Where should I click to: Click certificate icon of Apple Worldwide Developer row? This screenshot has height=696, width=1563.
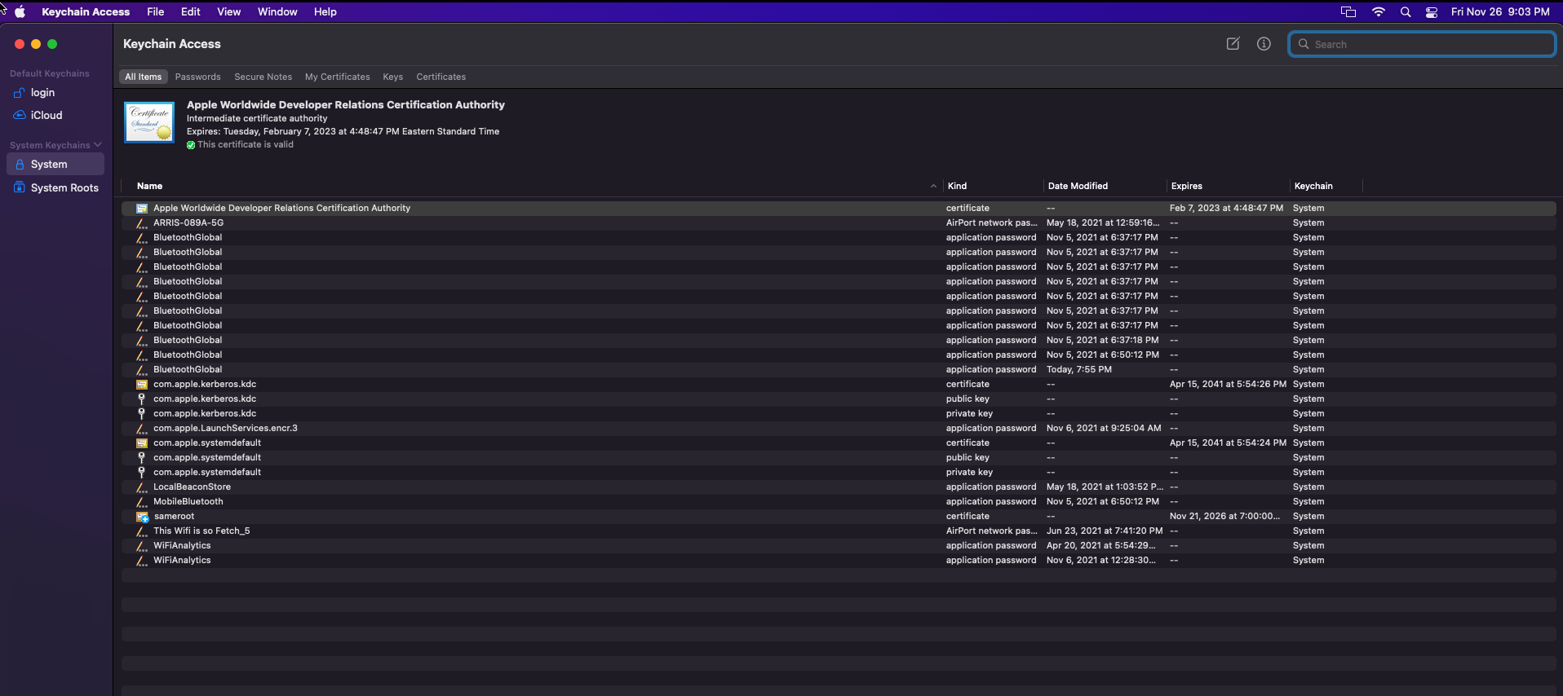coord(142,209)
